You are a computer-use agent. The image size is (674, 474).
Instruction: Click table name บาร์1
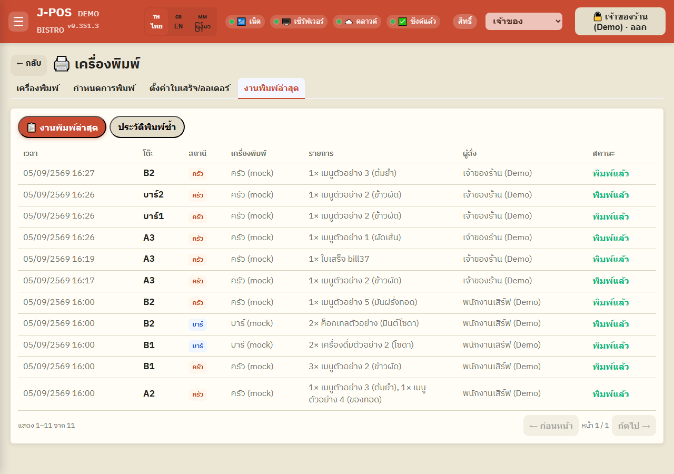pyautogui.click(x=153, y=216)
